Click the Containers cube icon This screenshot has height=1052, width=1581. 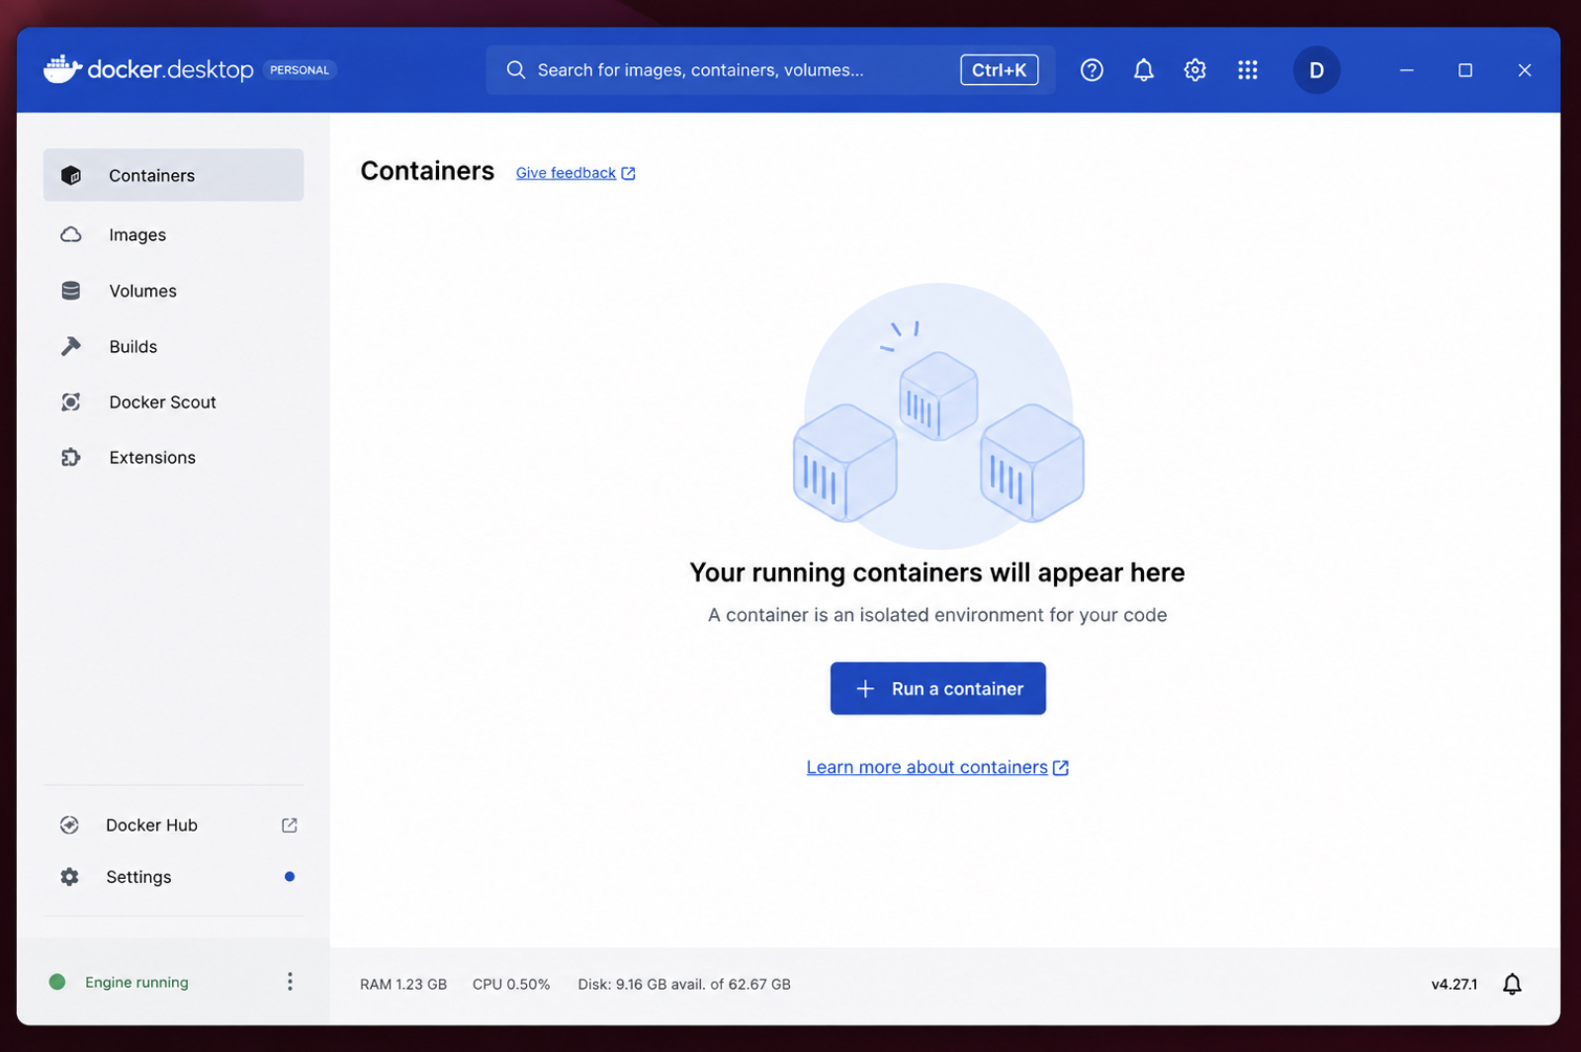coord(71,175)
